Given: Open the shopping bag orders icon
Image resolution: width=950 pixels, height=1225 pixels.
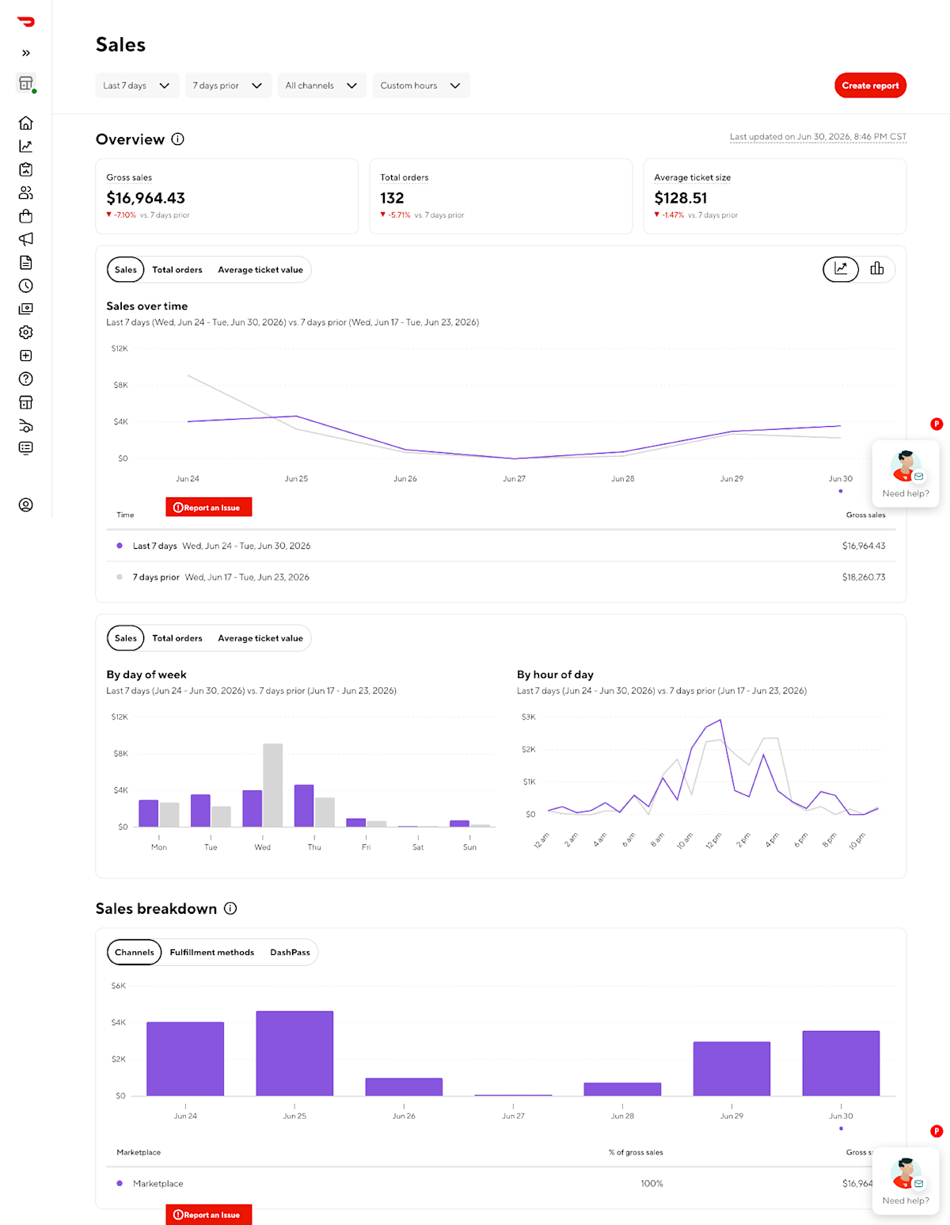Looking at the screenshot, I should (x=26, y=215).
